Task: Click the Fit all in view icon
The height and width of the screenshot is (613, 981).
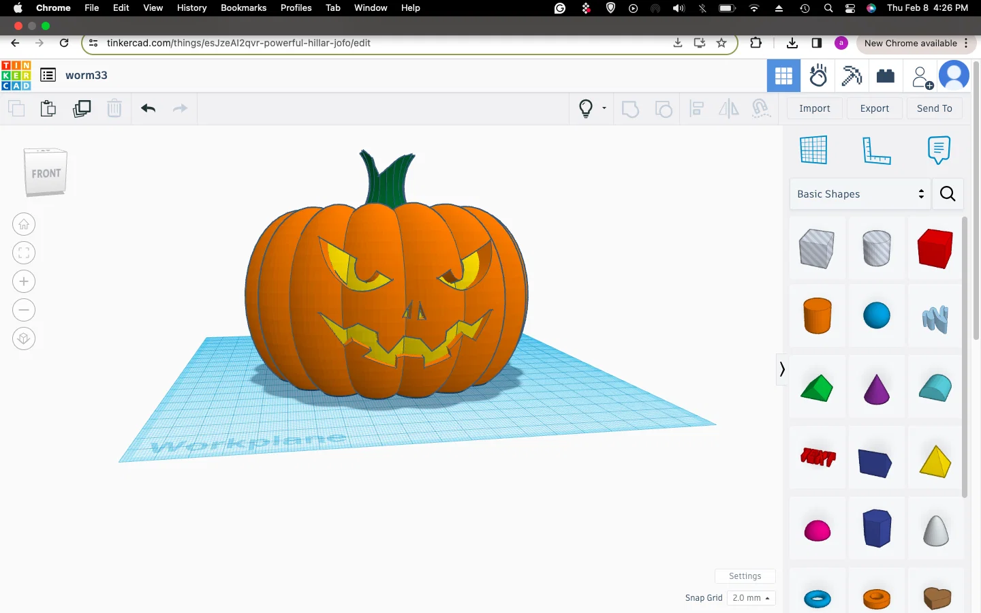Action: [x=24, y=253]
